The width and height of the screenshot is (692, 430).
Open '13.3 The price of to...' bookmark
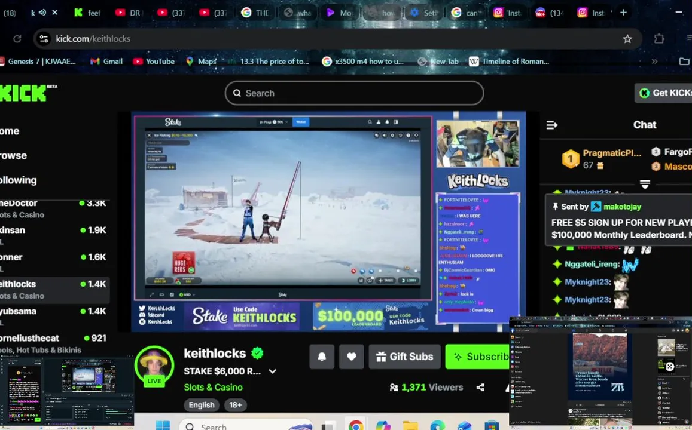coord(269,62)
